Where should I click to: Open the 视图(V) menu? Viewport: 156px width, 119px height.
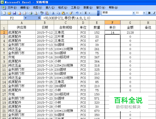click(x=37, y=7)
